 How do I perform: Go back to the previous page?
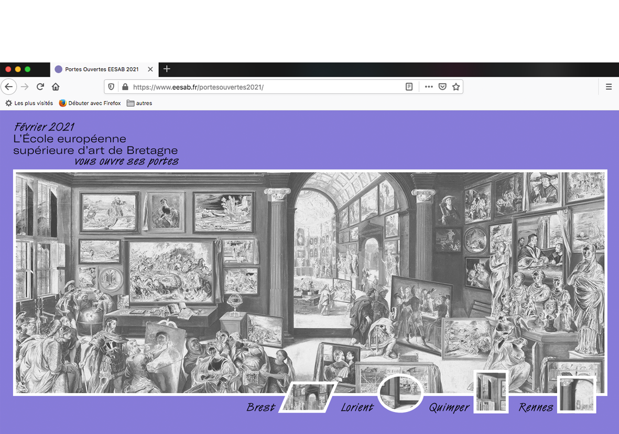tap(9, 87)
